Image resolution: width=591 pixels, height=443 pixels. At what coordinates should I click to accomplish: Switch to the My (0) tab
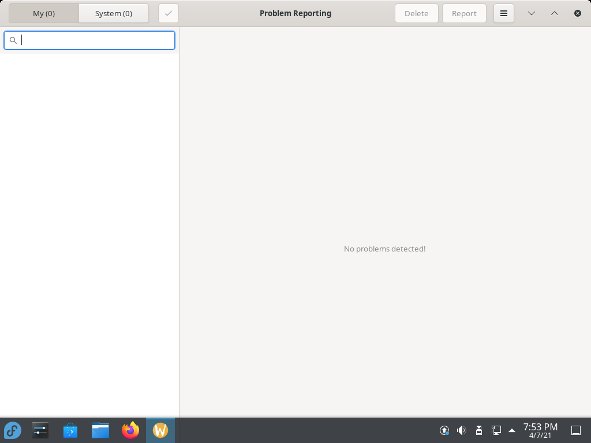click(x=44, y=14)
